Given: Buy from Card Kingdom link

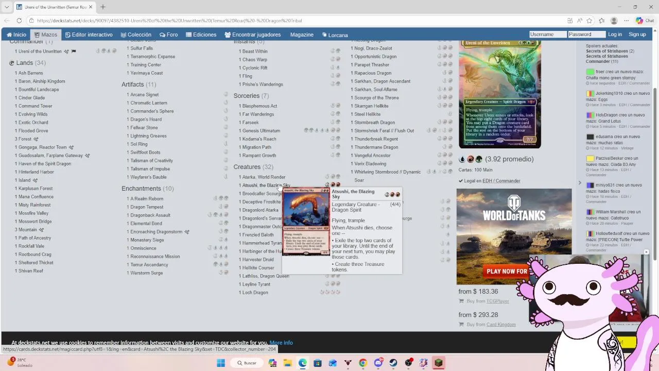Looking at the screenshot, I should click(x=501, y=325).
